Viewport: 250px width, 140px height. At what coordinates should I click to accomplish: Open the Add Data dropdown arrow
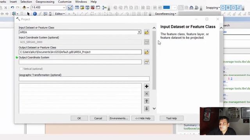pyautogui.click(x=28, y=8)
